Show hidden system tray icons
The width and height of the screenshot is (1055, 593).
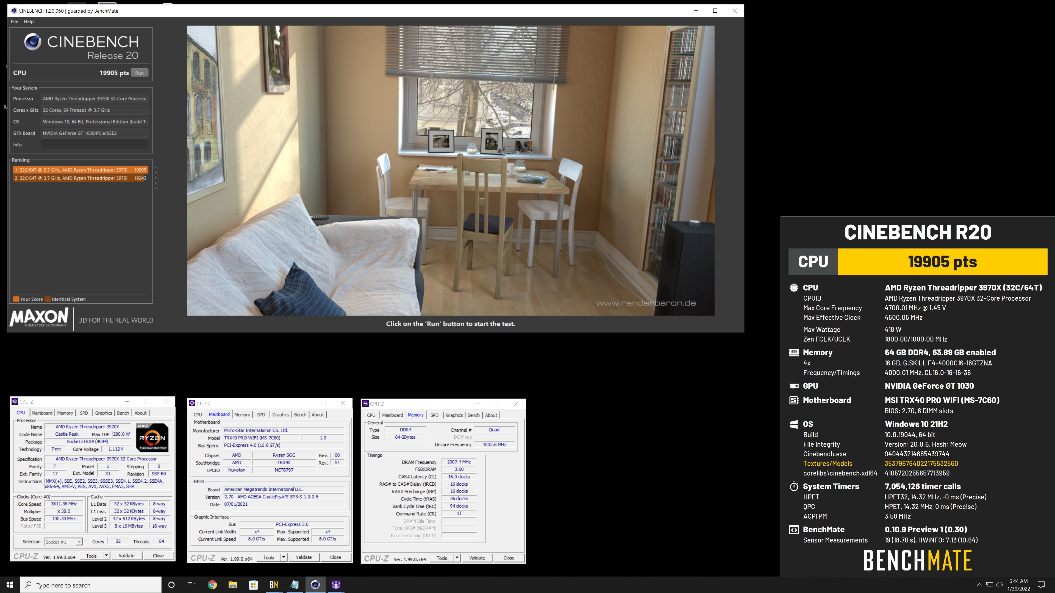(x=979, y=585)
